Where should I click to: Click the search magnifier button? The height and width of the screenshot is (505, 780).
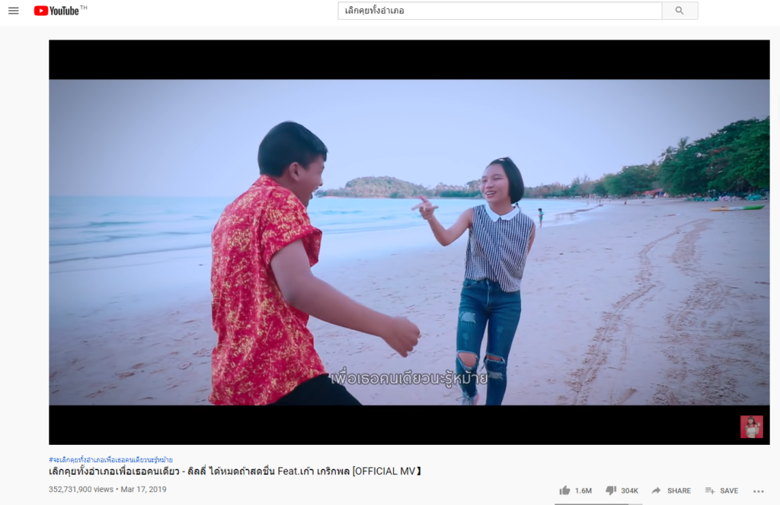679,11
